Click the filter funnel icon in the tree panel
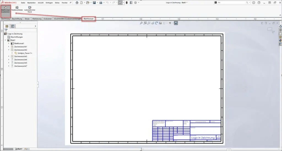282x151 pixels. tap(6, 30)
